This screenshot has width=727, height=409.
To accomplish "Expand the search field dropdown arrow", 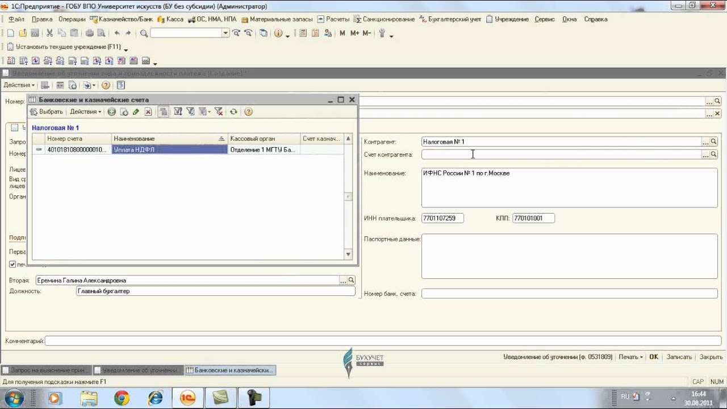I will point(225,33).
